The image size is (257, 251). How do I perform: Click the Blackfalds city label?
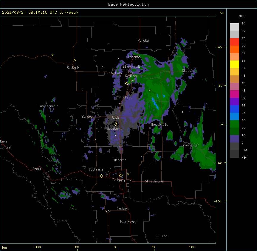tap(131, 66)
